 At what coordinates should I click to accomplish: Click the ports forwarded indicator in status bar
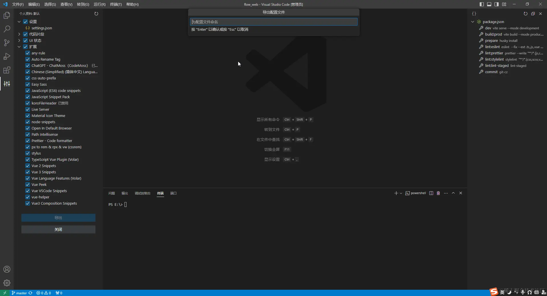click(59, 293)
